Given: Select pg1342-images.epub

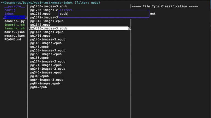Looking at the screenshot, I should pyautogui.click(x=47, y=21).
